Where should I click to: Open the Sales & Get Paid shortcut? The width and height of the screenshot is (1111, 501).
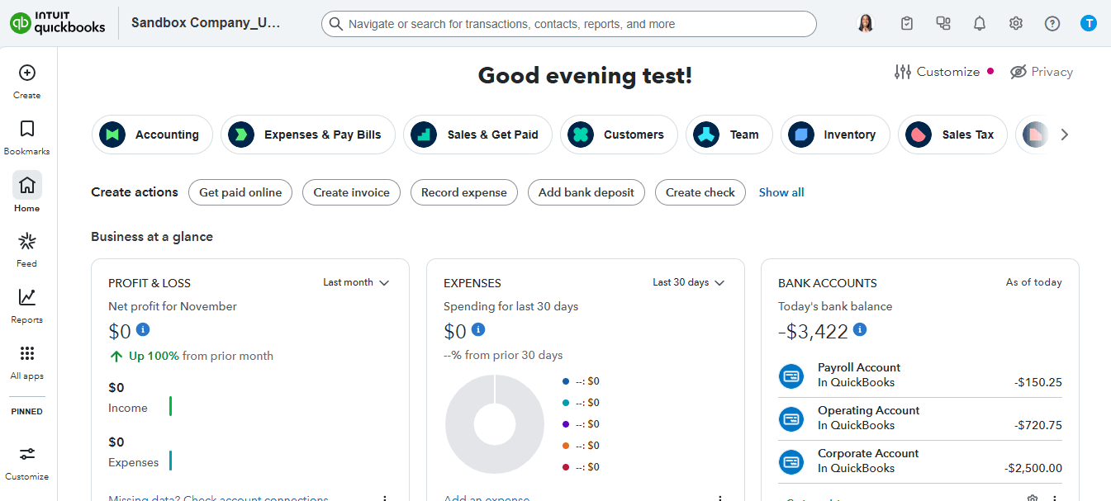[477, 135]
